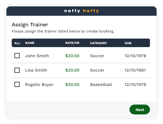
Task: Click the RATE/HR column header
Action: click(72, 43)
